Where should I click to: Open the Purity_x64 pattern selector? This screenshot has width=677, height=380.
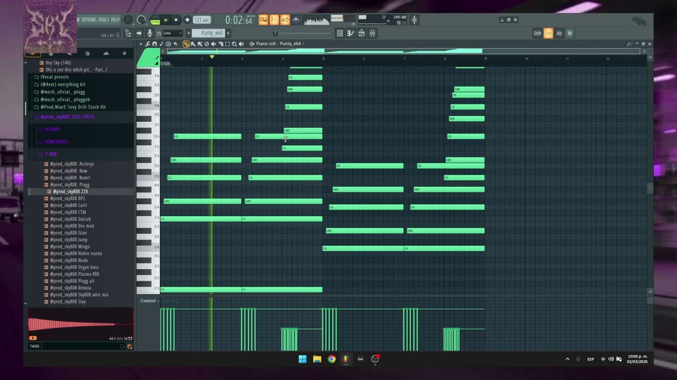209,33
